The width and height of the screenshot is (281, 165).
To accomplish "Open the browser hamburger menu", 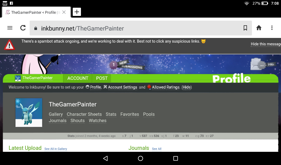I will pyautogui.click(x=10, y=28).
